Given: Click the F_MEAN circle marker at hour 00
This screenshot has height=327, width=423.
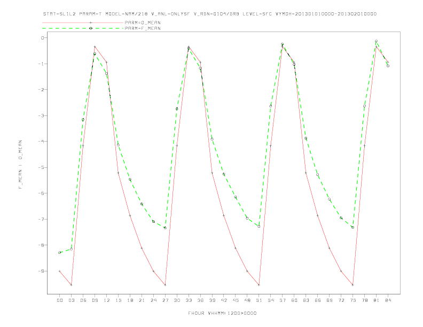Looking at the screenshot, I should coord(60,253).
